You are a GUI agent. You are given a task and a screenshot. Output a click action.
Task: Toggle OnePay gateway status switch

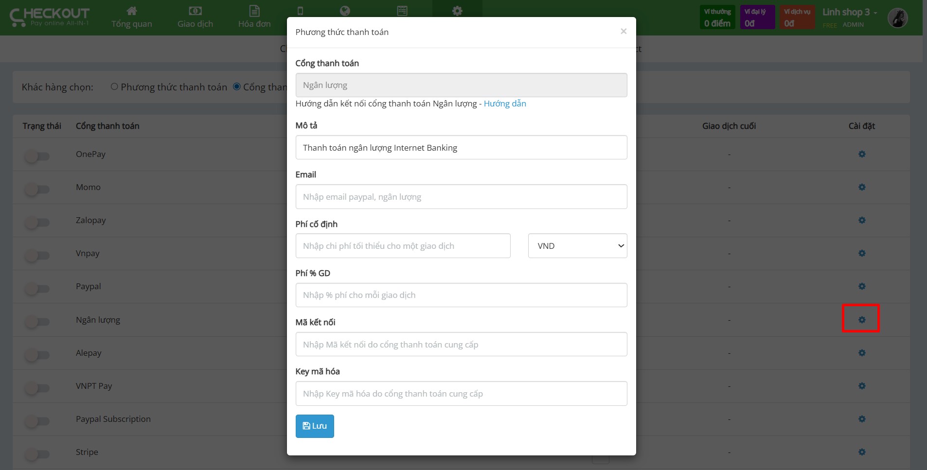pos(37,157)
